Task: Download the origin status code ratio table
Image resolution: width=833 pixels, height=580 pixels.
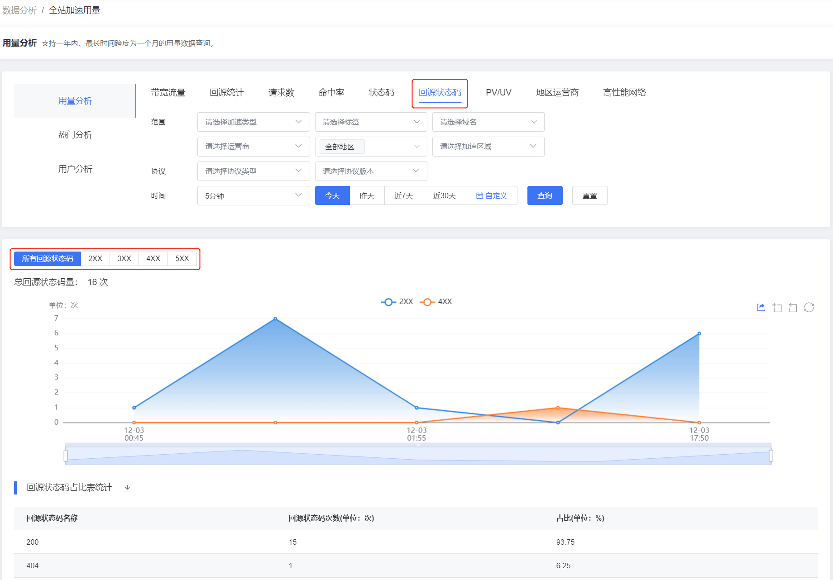Action: pos(127,488)
